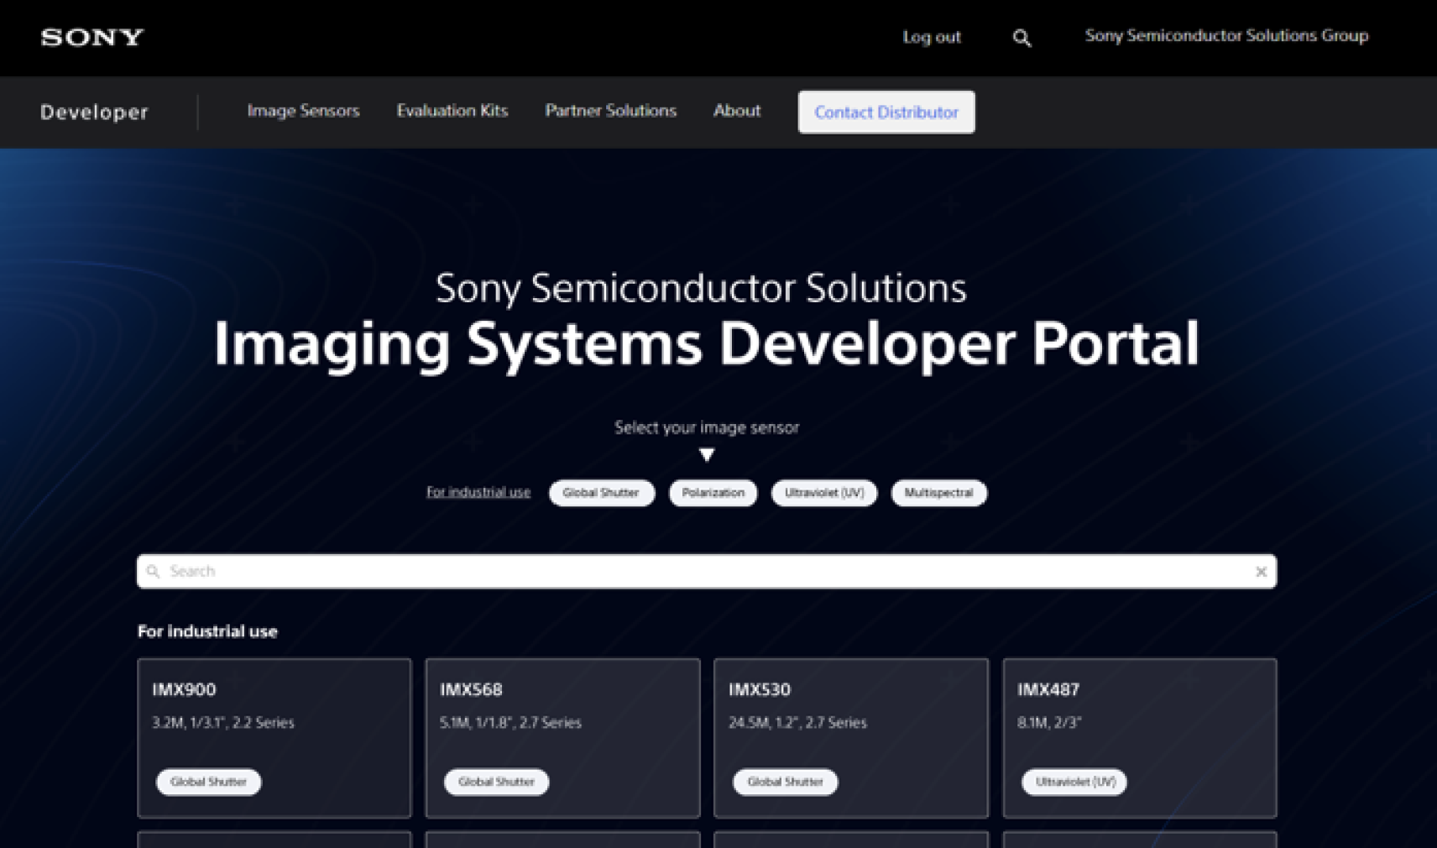Open site search magnifier icon in header
Image resolution: width=1437 pixels, height=848 pixels.
click(x=1022, y=38)
